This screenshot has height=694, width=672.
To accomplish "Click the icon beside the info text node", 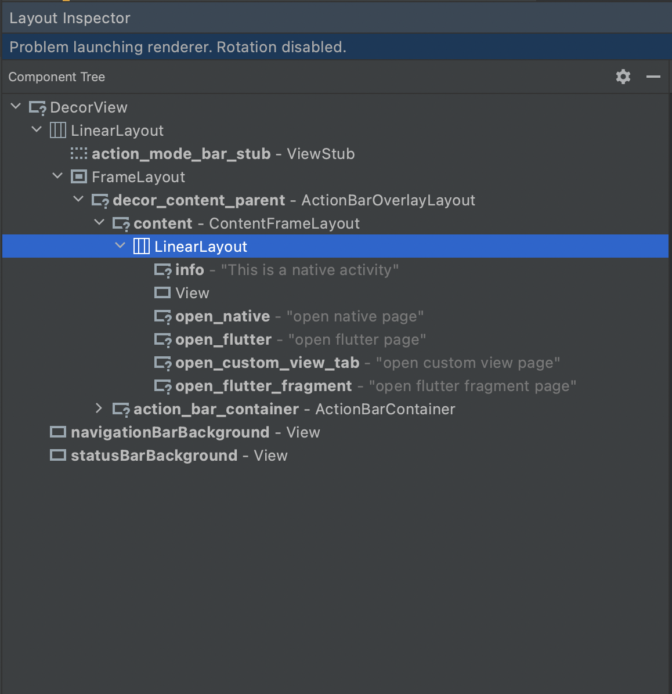I will tap(162, 269).
